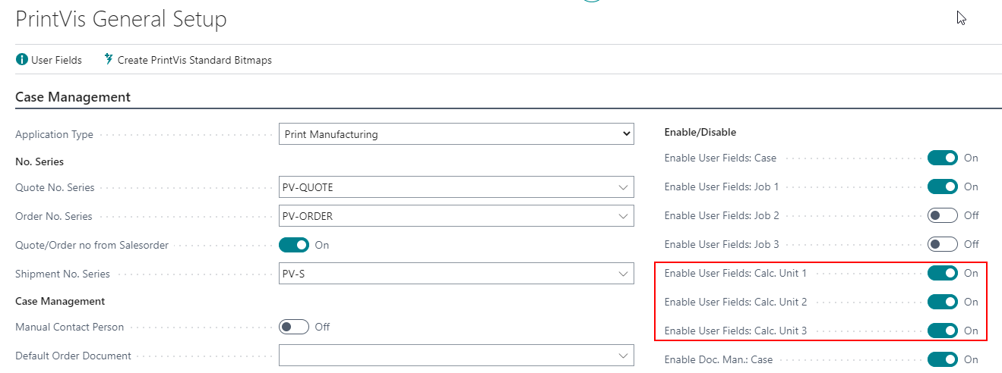Click the Quote No. Series label

55,187
